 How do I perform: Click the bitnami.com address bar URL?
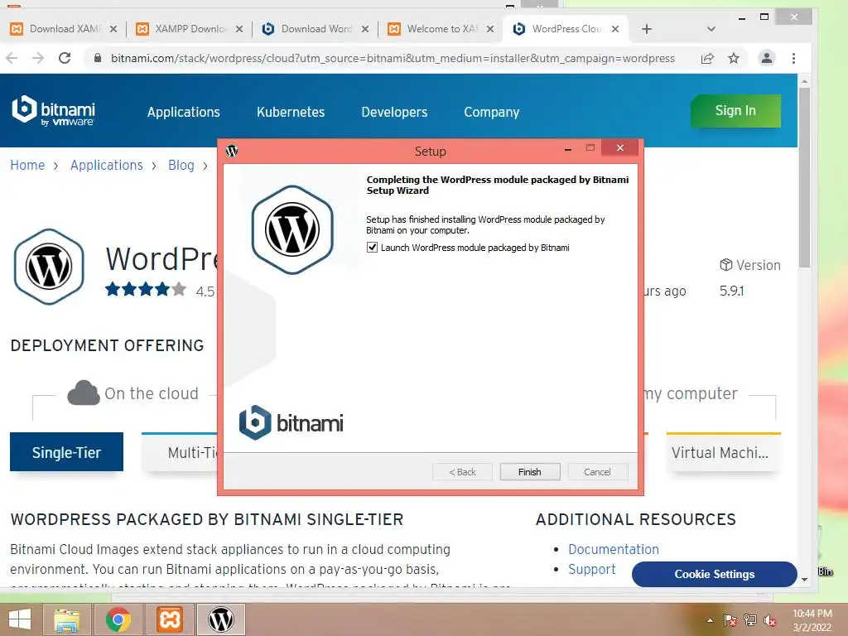point(393,59)
